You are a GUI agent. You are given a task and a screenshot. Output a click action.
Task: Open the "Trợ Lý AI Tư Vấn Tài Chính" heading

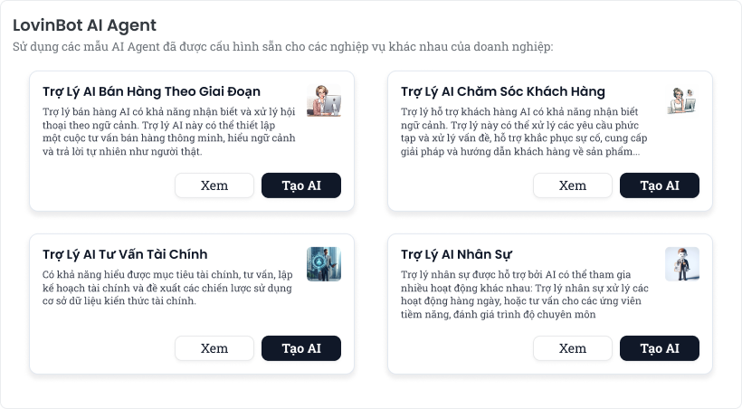point(125,254)
